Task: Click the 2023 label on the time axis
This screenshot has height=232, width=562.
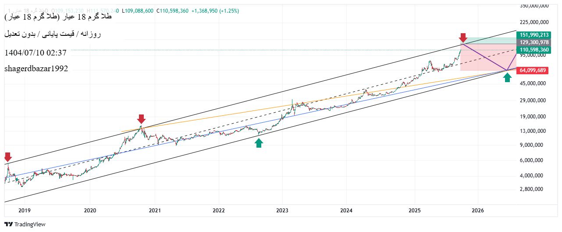Action: 282,211
